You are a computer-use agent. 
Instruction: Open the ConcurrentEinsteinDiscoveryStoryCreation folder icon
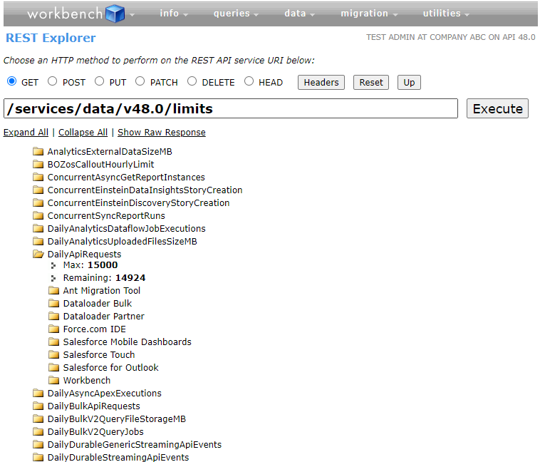coord(38,202)
